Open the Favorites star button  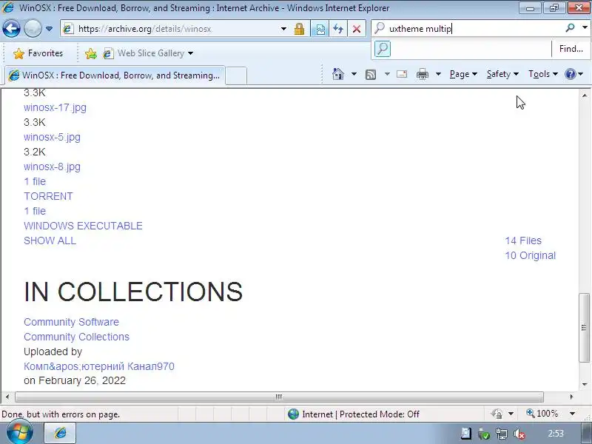(38, 53)
